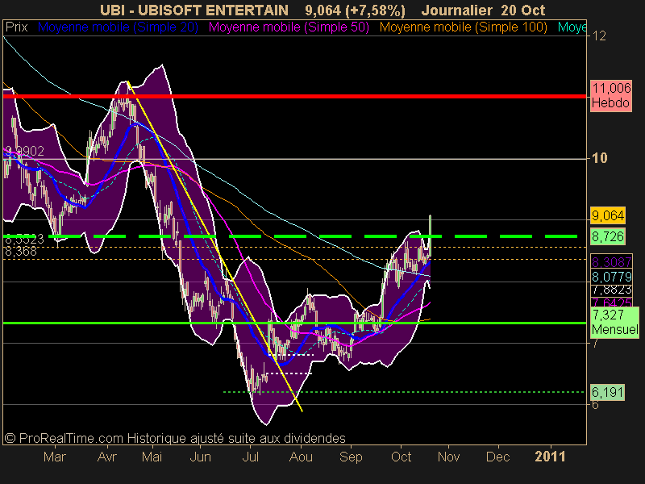Click the '6,191' support price tag
645x484 pixels.
tap(608, 392)
